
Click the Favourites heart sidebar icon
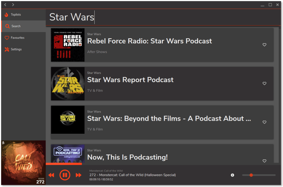point(7,38)
